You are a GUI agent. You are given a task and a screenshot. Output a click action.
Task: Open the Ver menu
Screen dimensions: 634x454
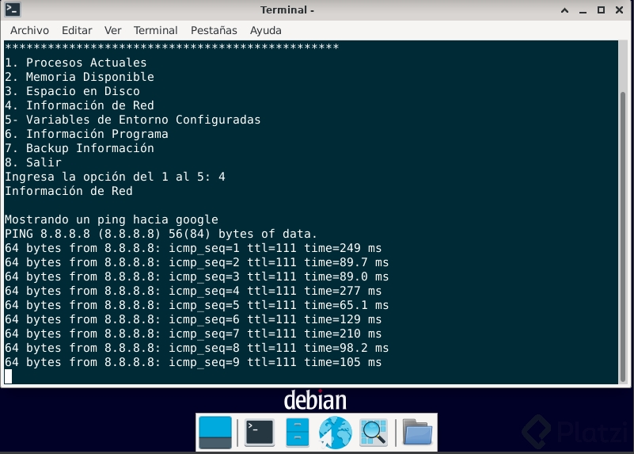tap(113, 30)
